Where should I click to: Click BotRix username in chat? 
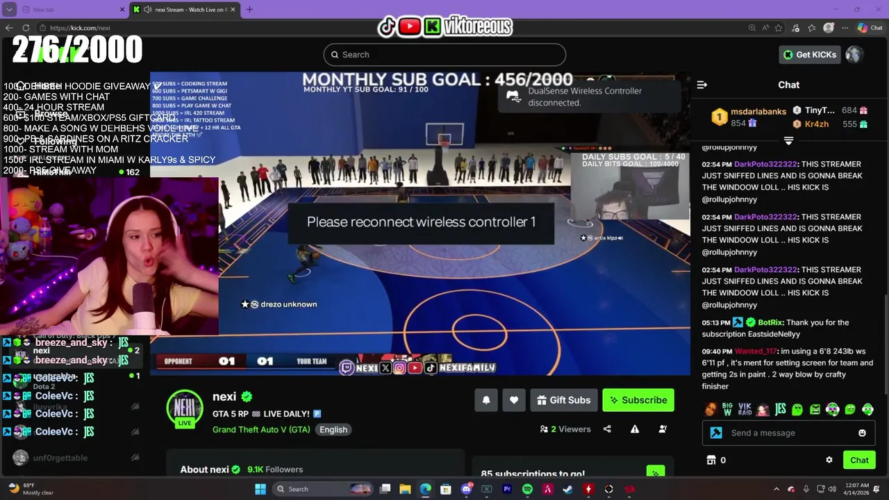[x=770, y=322]
